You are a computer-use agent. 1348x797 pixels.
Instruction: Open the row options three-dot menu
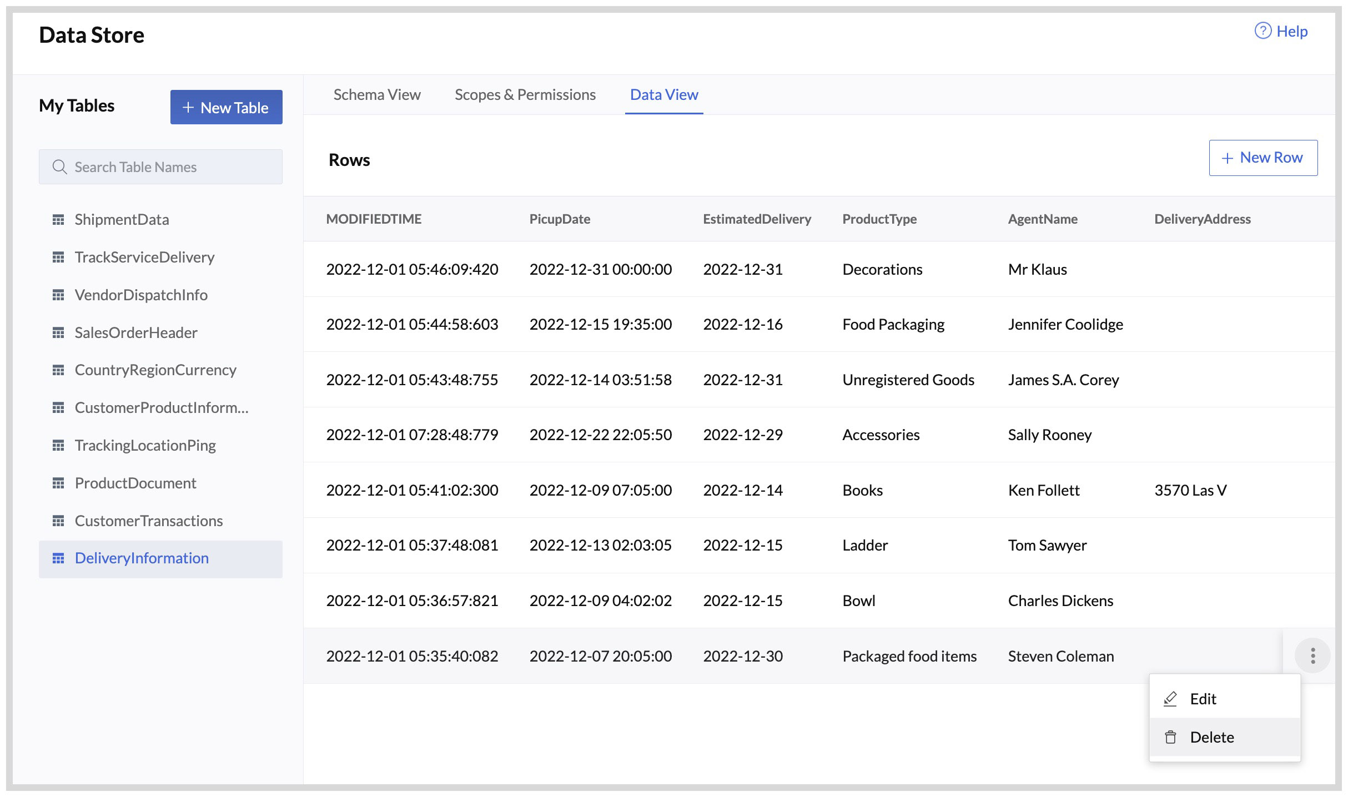tap(1313, 655)
